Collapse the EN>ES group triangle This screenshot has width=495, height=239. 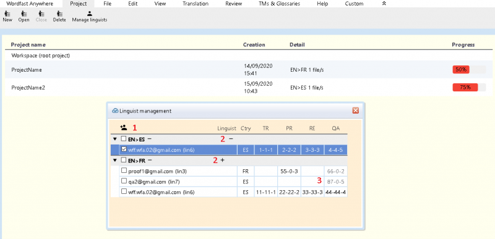pyautogui.click(x=115, y=139)
